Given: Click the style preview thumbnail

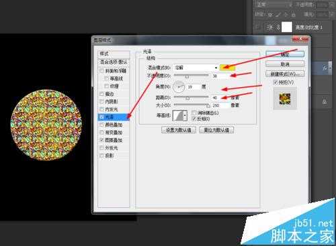Looking at the screenshot, I should pos(285,99).
